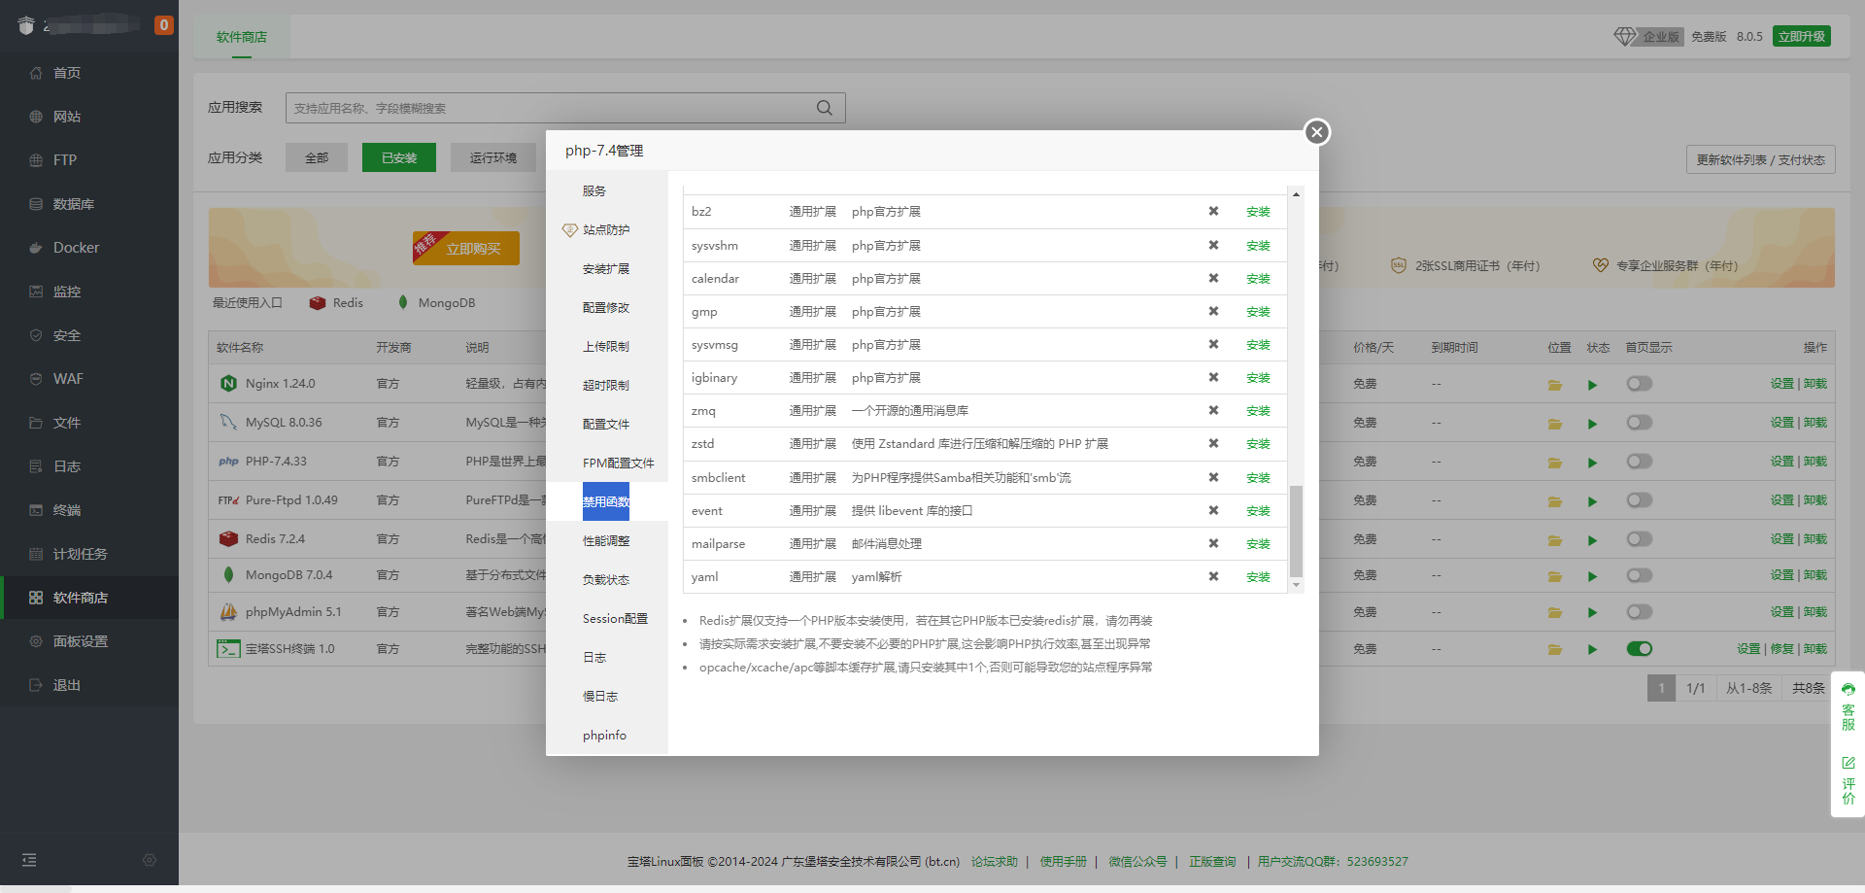Close the php-7.4管理 dialog

[1316, 132]
